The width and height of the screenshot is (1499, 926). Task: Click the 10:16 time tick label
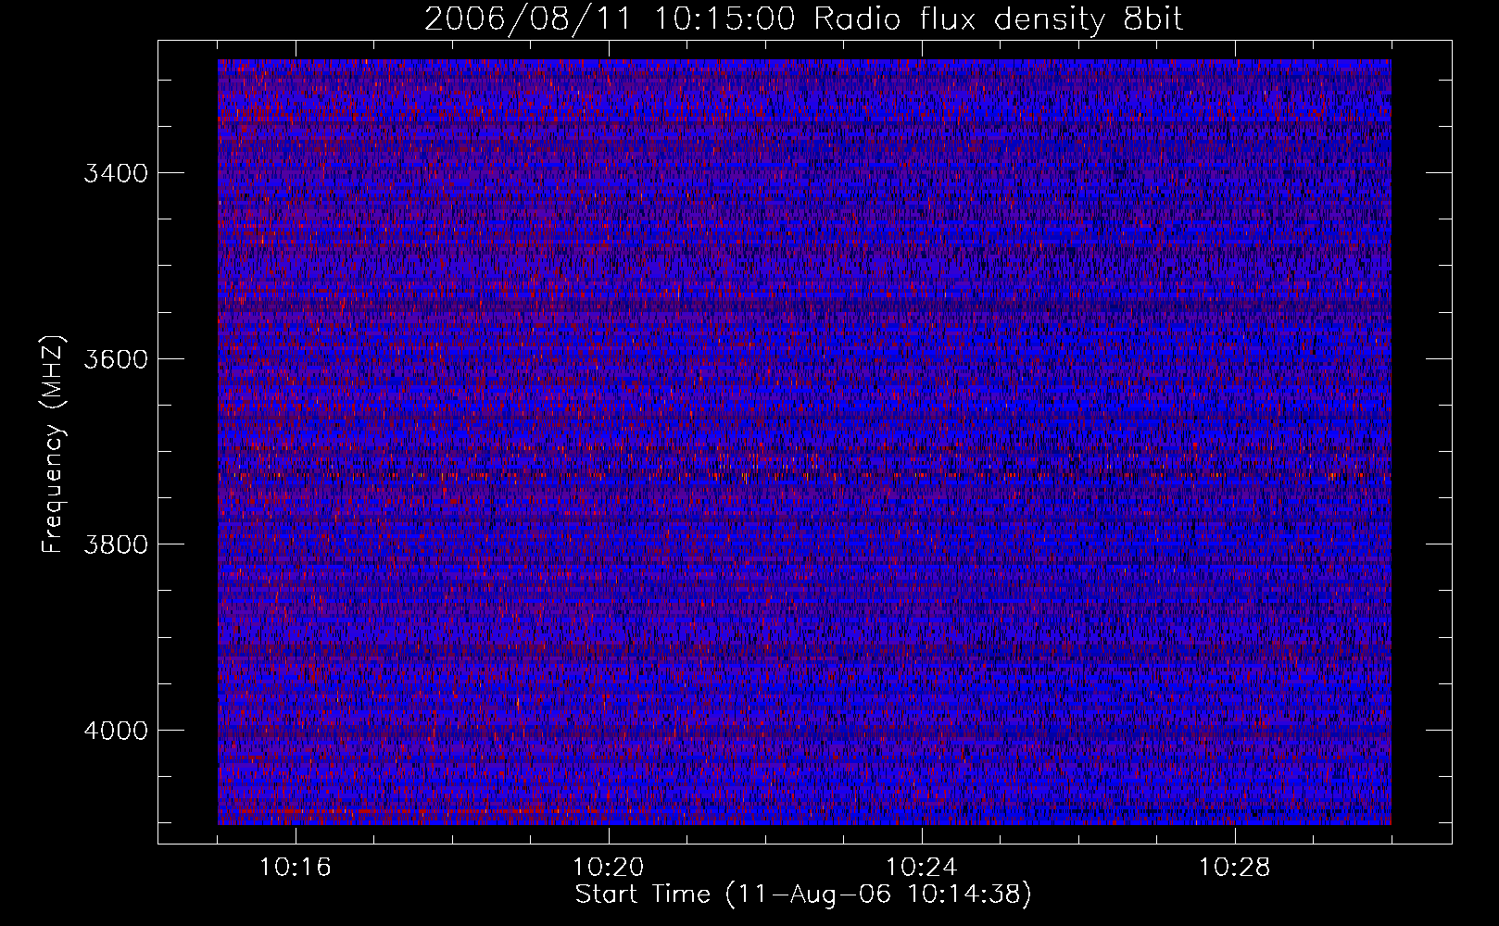(x=296, y=868)
